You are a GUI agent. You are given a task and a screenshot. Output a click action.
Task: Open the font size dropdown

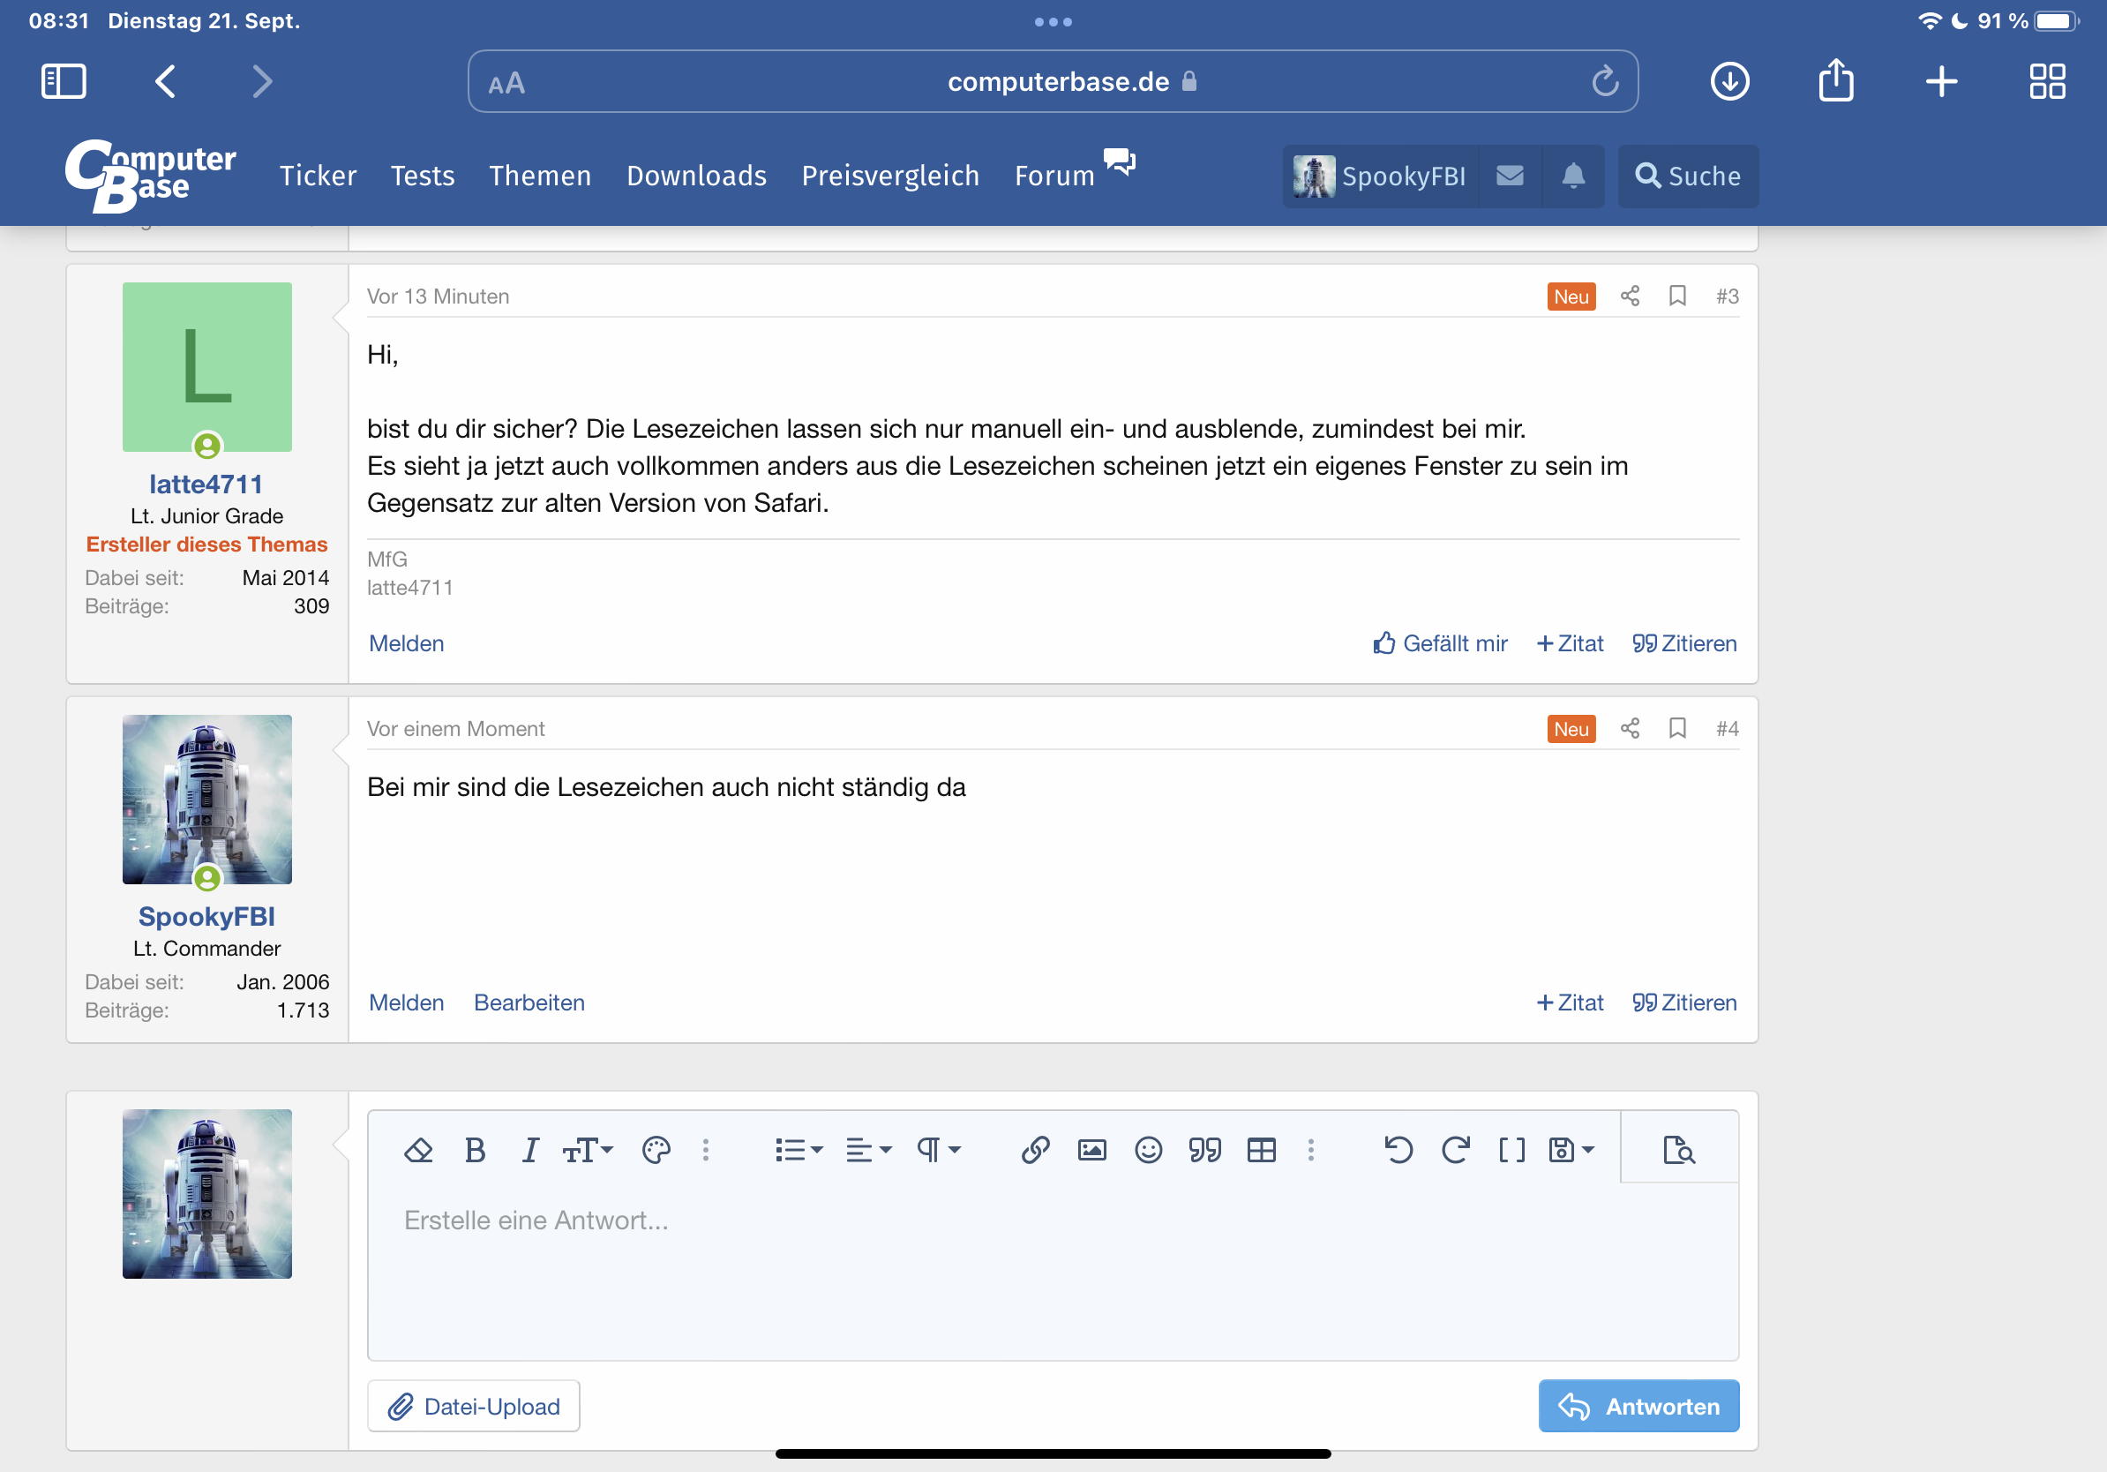pos(588,1150)
